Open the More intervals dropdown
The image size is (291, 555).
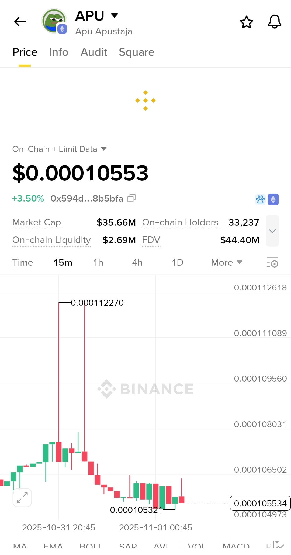pyautogui.click(x=227, y=262)
